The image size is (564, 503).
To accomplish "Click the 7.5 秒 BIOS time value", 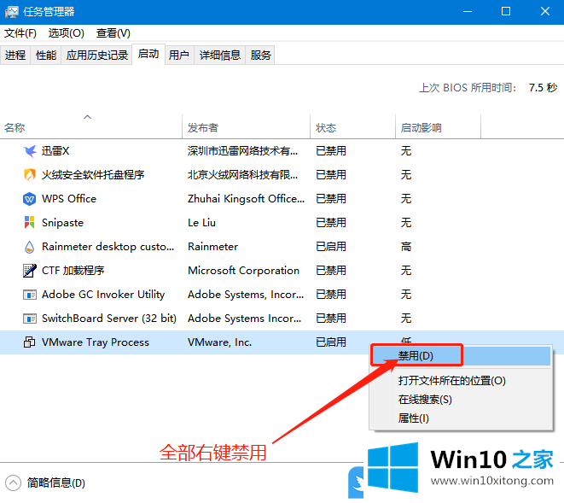I will click(x=543, y=87).
